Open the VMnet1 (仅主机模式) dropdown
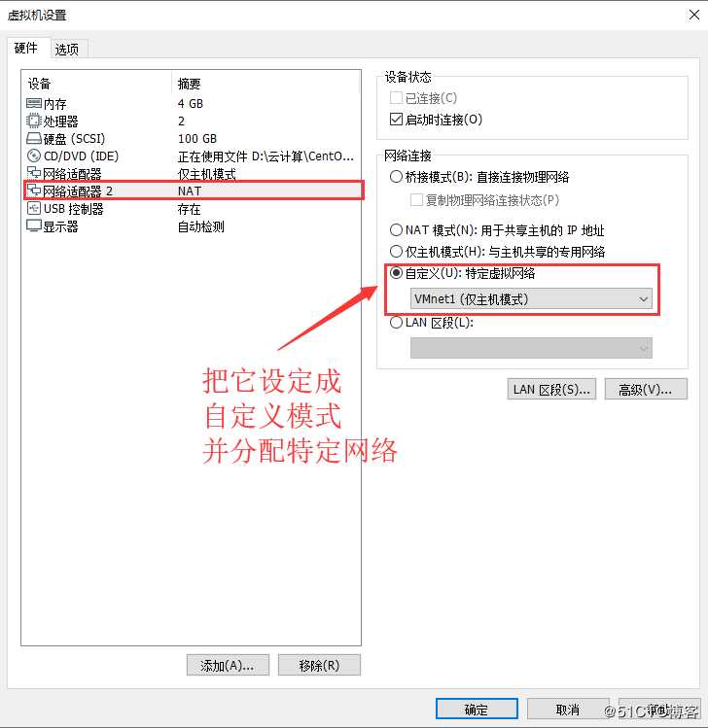The image size is (708, 728). point(531,299)
